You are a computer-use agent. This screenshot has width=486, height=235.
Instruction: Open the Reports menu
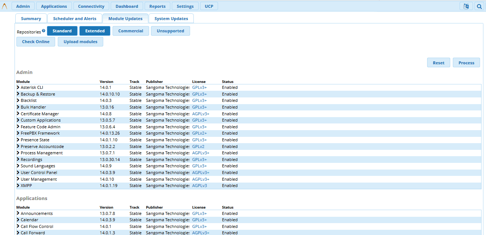tap(157, 6)
